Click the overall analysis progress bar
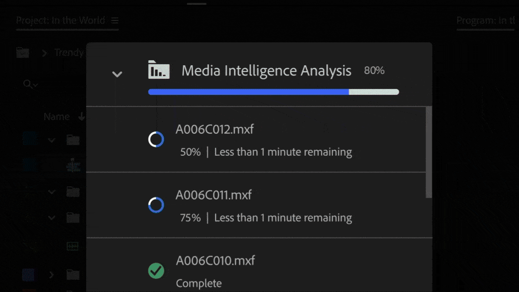The image size is (519, 292). 273,92
